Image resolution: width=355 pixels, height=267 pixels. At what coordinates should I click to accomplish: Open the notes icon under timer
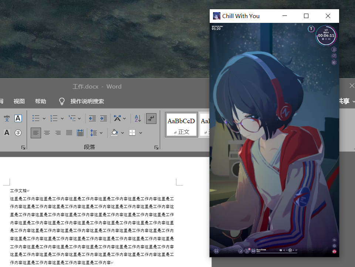tap(334, 49)
